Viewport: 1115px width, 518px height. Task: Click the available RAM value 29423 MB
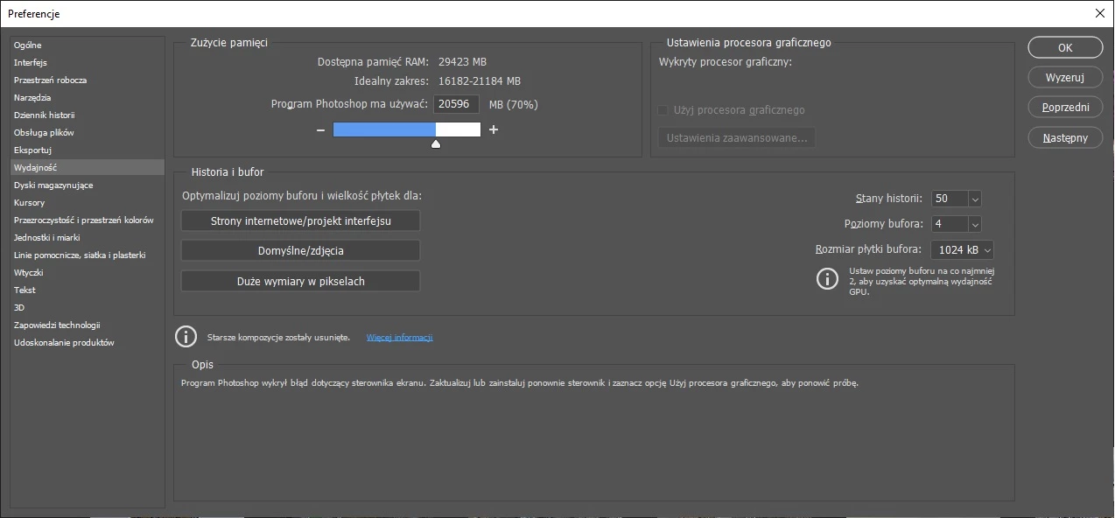coord(462,62)
